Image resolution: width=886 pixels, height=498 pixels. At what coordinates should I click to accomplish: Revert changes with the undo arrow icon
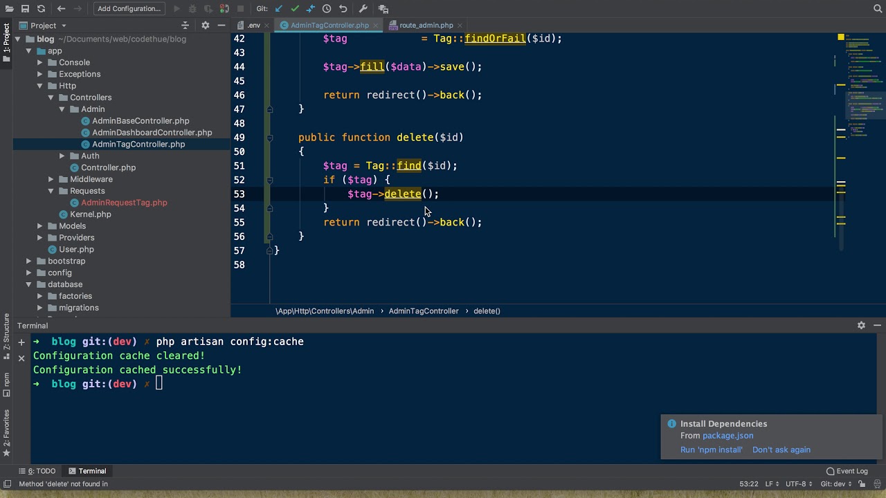(343, 9)
